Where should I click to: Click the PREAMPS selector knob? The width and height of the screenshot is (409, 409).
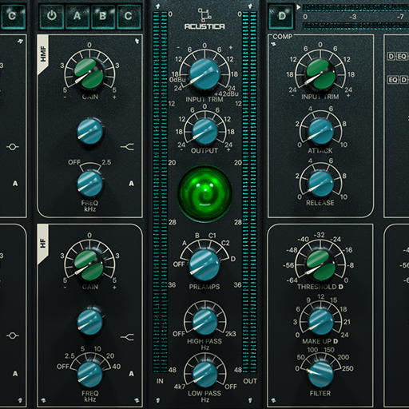coord(204,265)
